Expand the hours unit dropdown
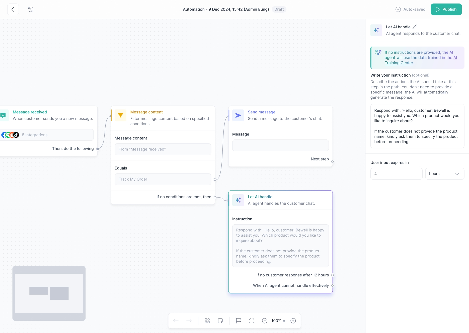 pyautogui.click(x=444, y=174)
